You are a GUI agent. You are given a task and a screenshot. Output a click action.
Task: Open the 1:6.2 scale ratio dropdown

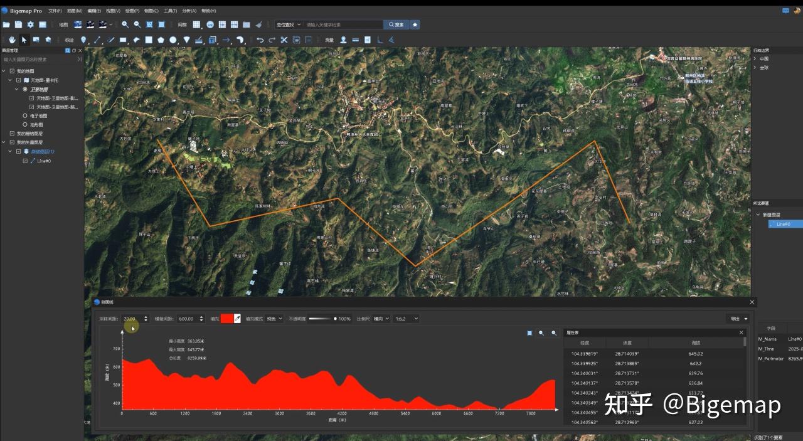click(x=407, y=319)
